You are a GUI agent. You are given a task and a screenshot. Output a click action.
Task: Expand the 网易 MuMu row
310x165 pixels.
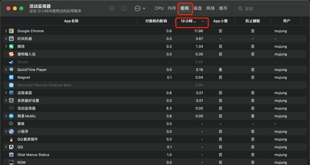click(6, 116)
